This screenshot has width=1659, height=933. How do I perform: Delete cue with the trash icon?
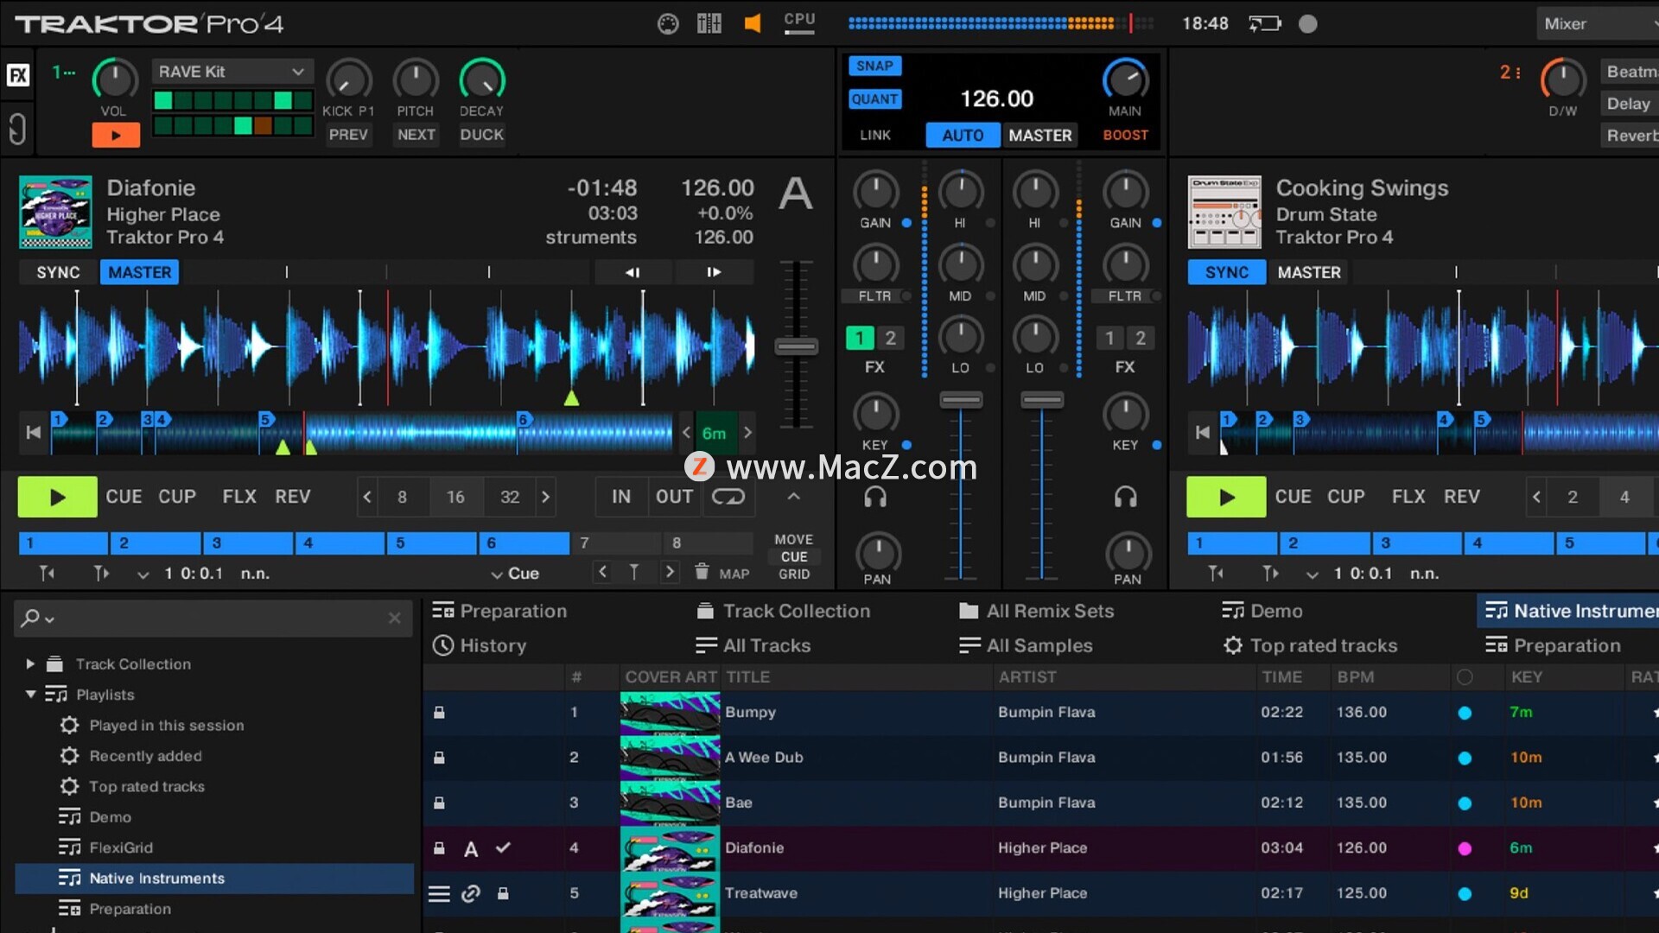(x=702, y=572)
